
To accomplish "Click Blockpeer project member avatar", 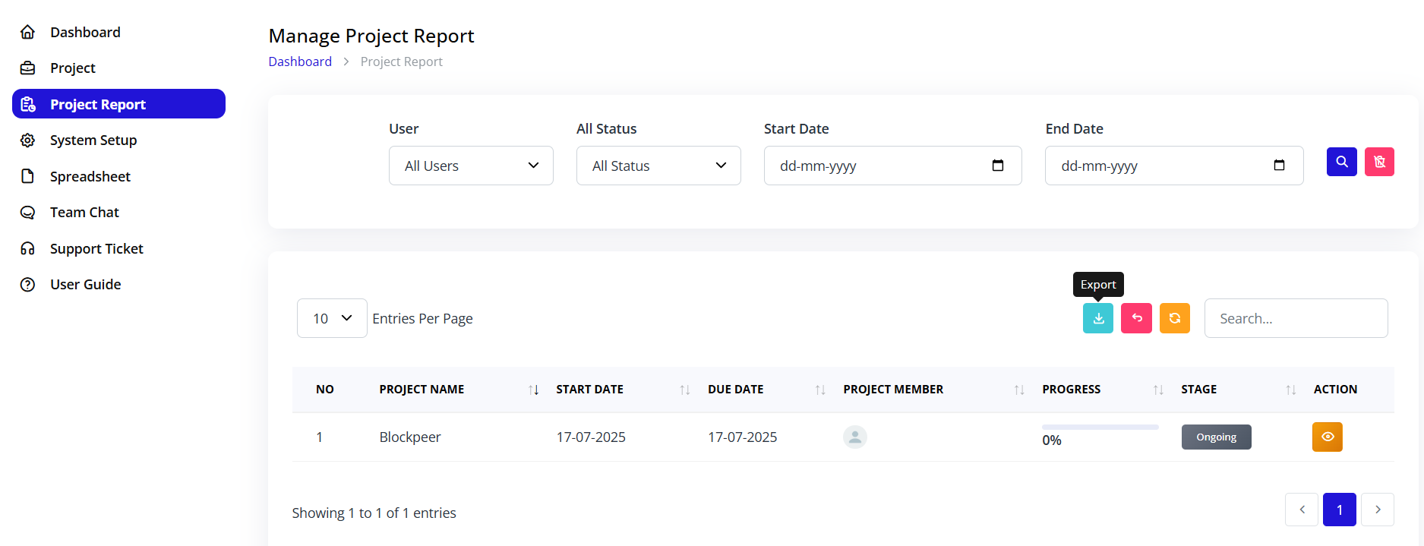I will [x=855, y=437].
